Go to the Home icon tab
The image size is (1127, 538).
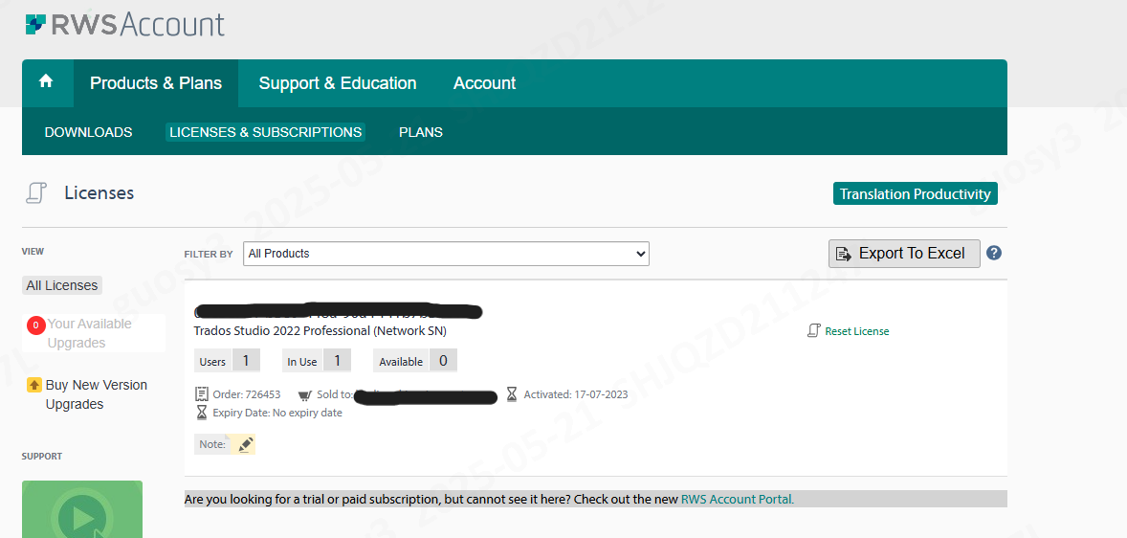tap(47, 82)
